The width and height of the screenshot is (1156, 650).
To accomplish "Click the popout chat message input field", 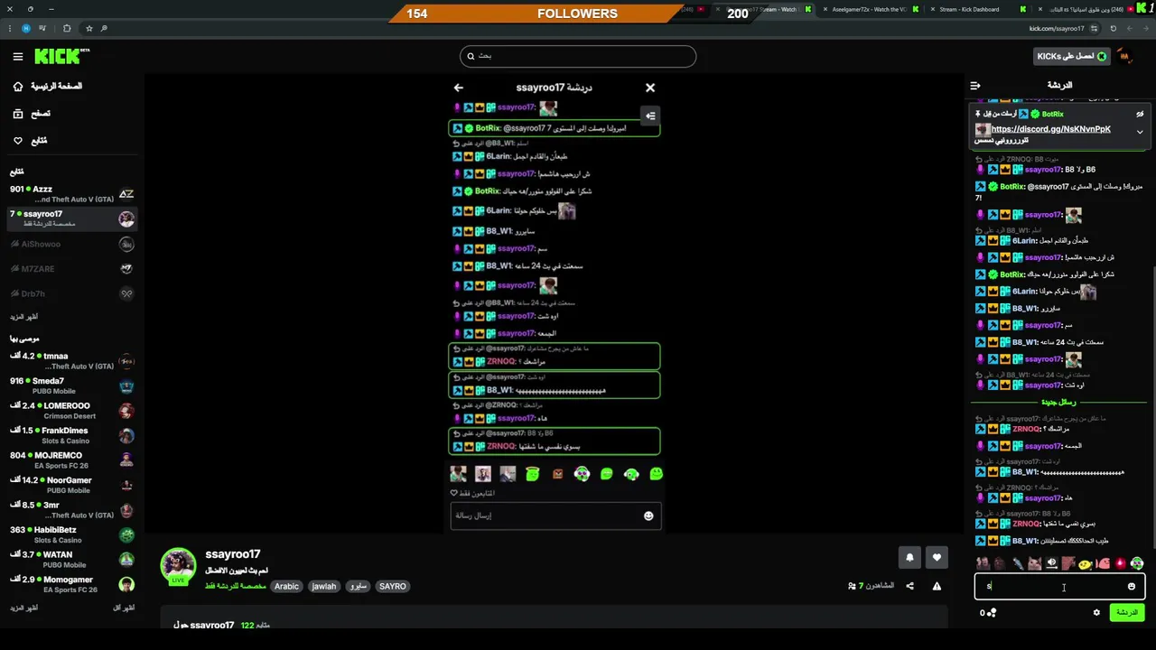I will [555, 515].
